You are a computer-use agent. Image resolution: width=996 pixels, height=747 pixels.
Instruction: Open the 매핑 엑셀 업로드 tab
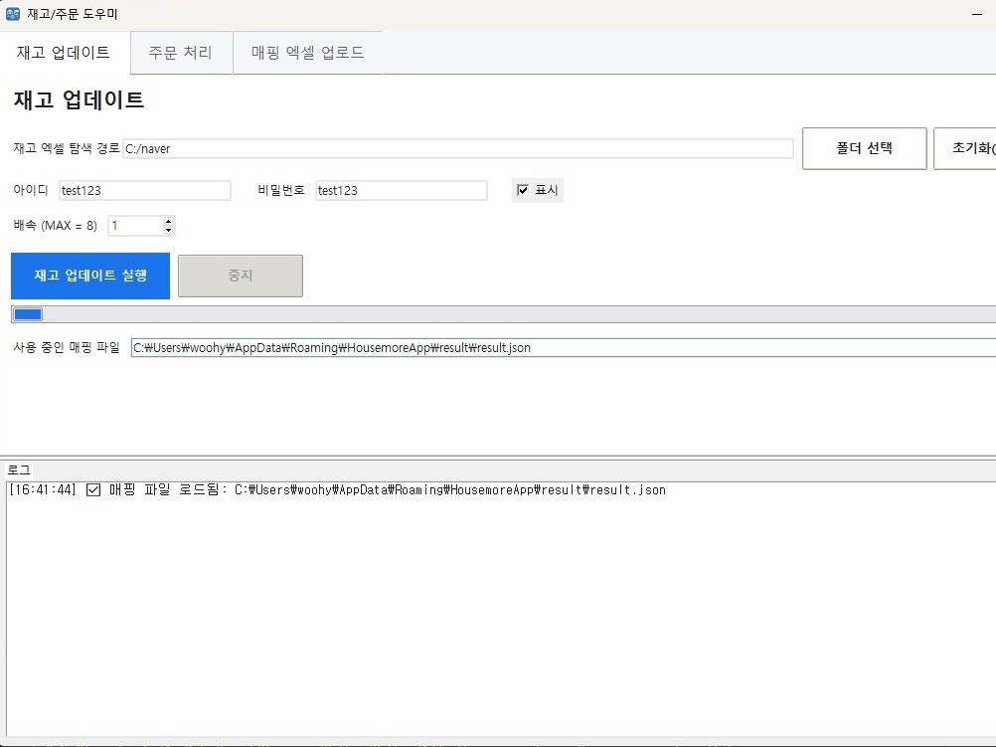pos(306,54)
